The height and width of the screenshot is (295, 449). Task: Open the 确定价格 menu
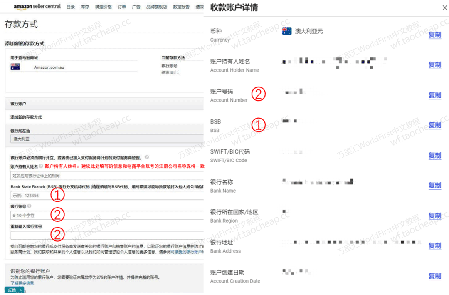104,7
